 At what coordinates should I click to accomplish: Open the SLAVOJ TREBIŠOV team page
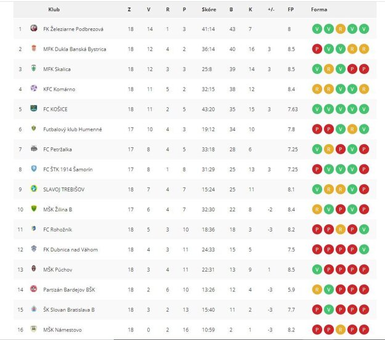pyautogui.click(x=64, y=190)
